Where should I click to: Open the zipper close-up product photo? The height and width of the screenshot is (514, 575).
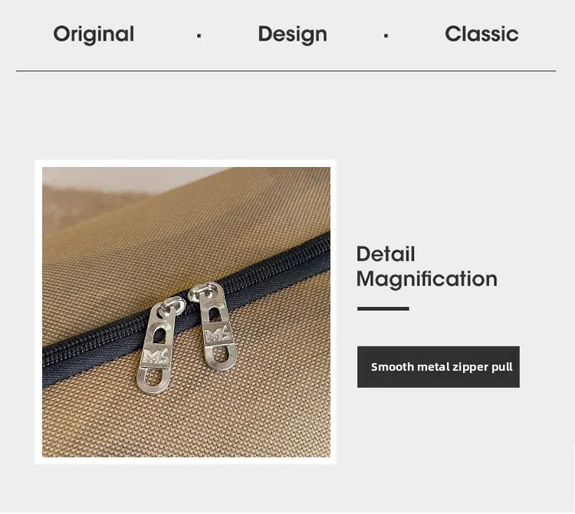[186, 312]
